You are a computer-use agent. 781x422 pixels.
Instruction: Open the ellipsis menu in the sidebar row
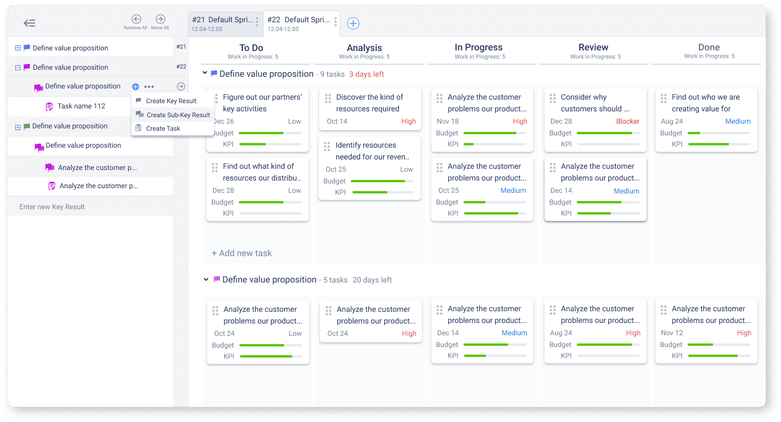149,87
